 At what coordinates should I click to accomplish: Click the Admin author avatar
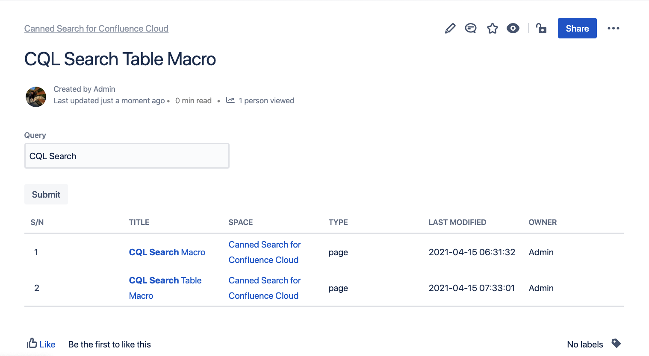(x=36, y=97)
